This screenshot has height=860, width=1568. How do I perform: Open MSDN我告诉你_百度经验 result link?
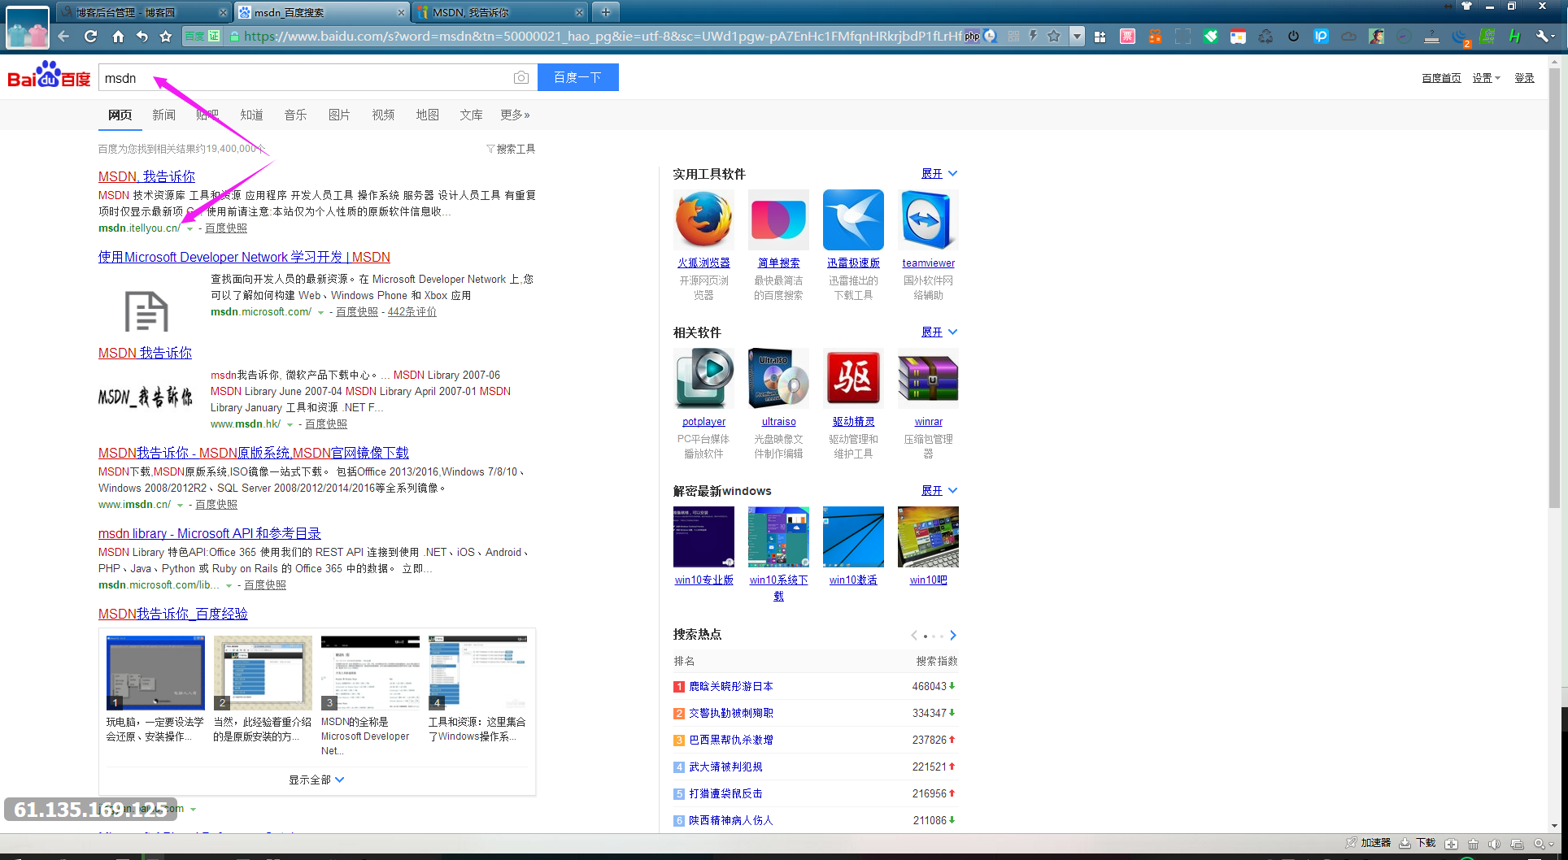click(173, 614)
